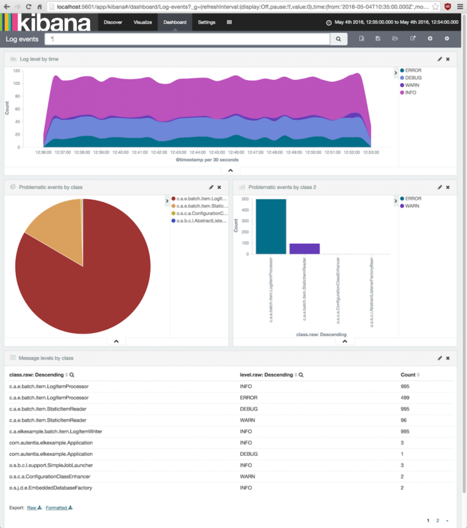
Task: Click into the dashboard search query field
Action: click(187, 39)
